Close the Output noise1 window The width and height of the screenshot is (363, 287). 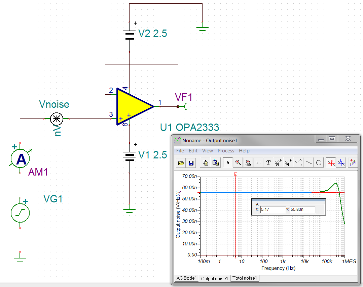(348, 139)
